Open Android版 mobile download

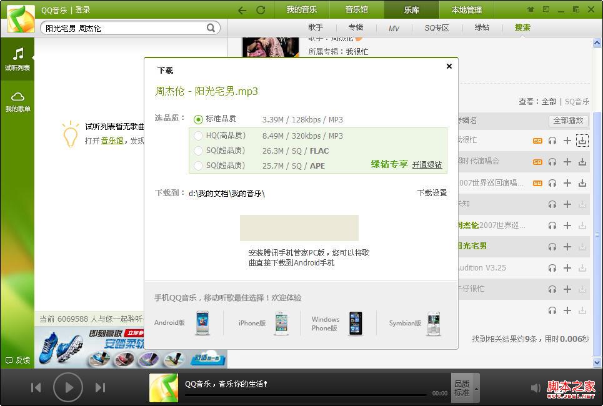182,322
